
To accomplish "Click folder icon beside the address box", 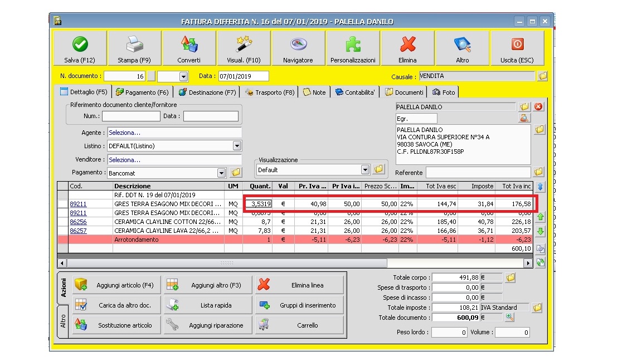I will (x=539, y=130).
